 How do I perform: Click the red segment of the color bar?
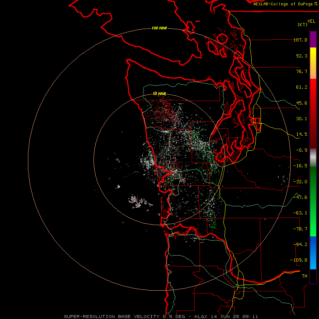313,113
